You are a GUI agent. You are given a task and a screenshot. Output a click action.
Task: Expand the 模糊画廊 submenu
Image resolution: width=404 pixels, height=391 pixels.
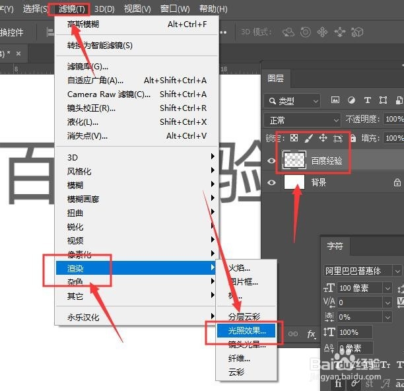(x=137, y=199)
